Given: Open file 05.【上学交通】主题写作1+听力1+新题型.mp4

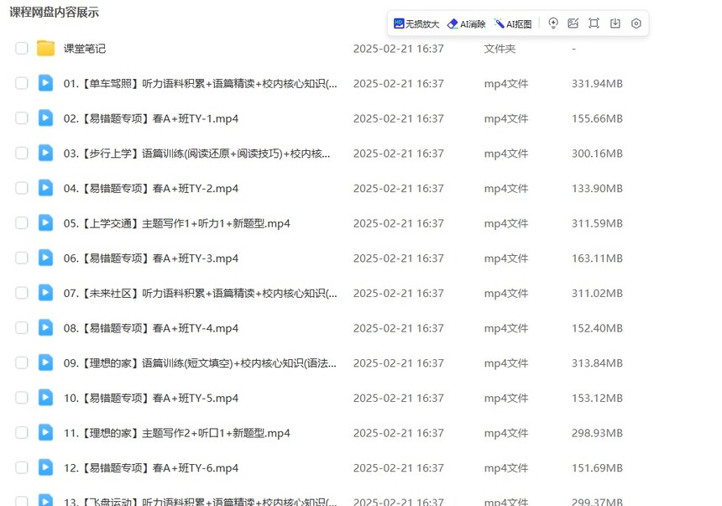Looking at the screenshot, I should pos(176,223).
